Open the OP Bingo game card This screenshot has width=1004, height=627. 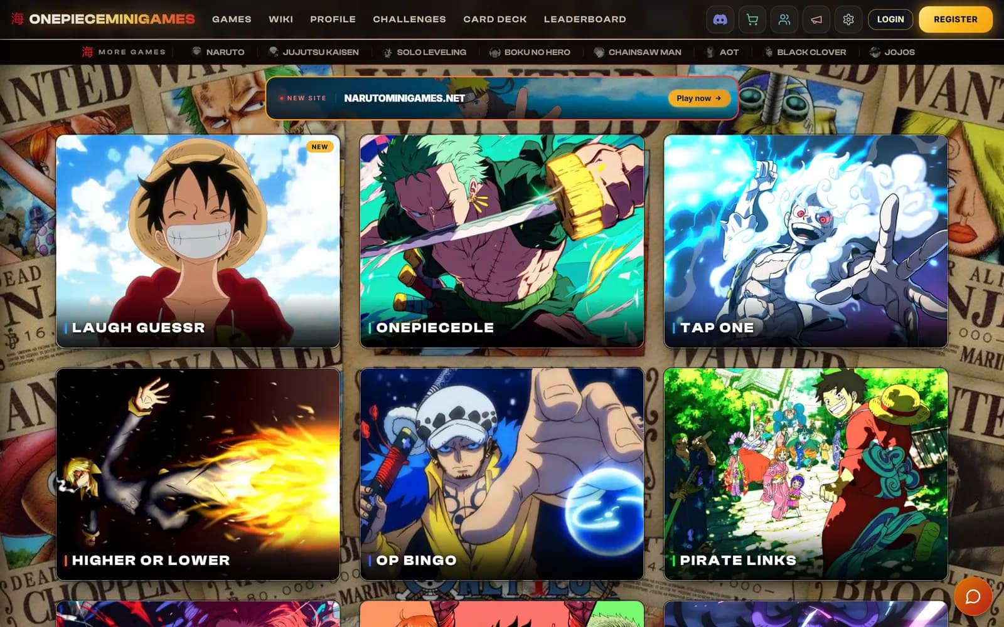[x=502, y=474]
